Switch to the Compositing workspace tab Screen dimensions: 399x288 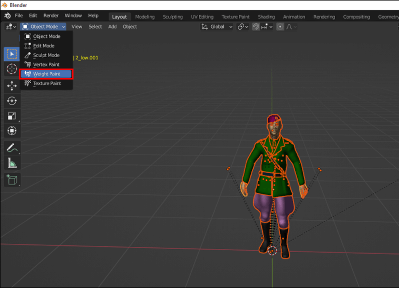coord(356,17)
